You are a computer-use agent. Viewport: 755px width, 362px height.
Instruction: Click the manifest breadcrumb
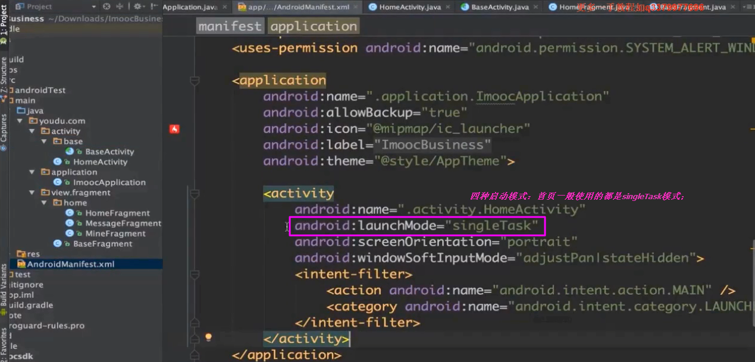tap(230, 27)
